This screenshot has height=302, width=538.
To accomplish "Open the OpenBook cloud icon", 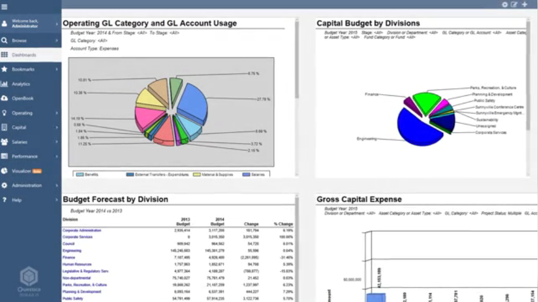I will [4, 98].
